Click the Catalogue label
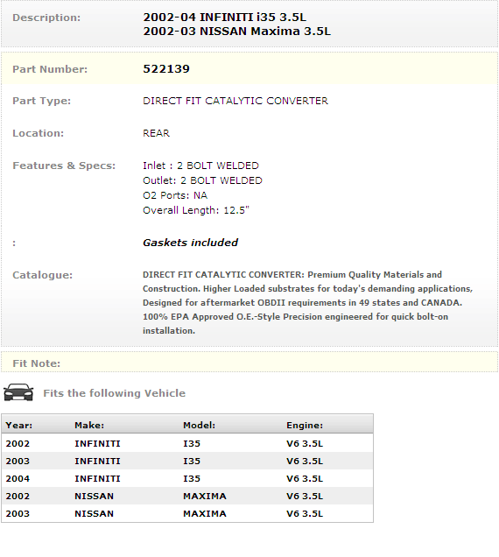 click(42, 275)
